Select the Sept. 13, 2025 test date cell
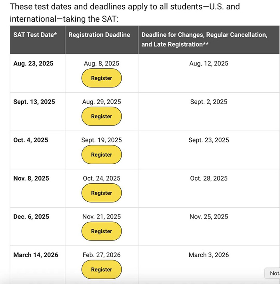The width and height of the screenshot is (280, 284). coord(34,102)
